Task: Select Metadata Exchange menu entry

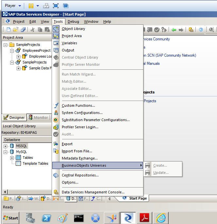Action: point(98,158)
